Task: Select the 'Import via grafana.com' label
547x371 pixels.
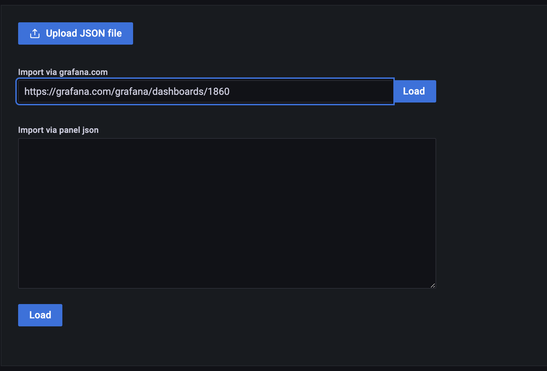Action: [x=63, y=72]
